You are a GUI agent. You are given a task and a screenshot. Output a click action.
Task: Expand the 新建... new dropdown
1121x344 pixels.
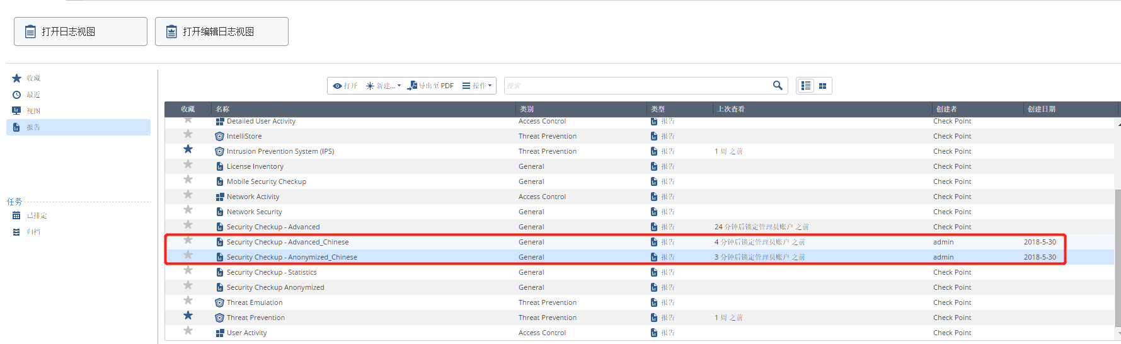383,86
